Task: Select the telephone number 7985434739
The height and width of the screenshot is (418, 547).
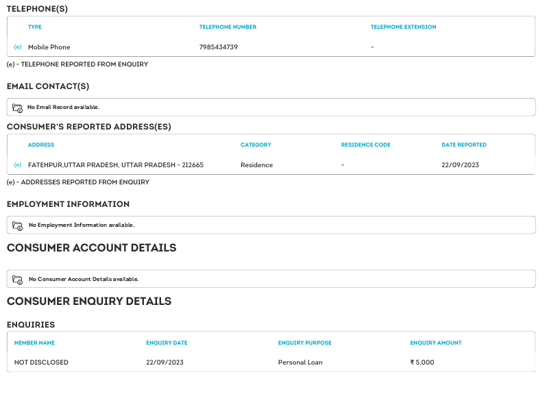Action: click(219, 47)
